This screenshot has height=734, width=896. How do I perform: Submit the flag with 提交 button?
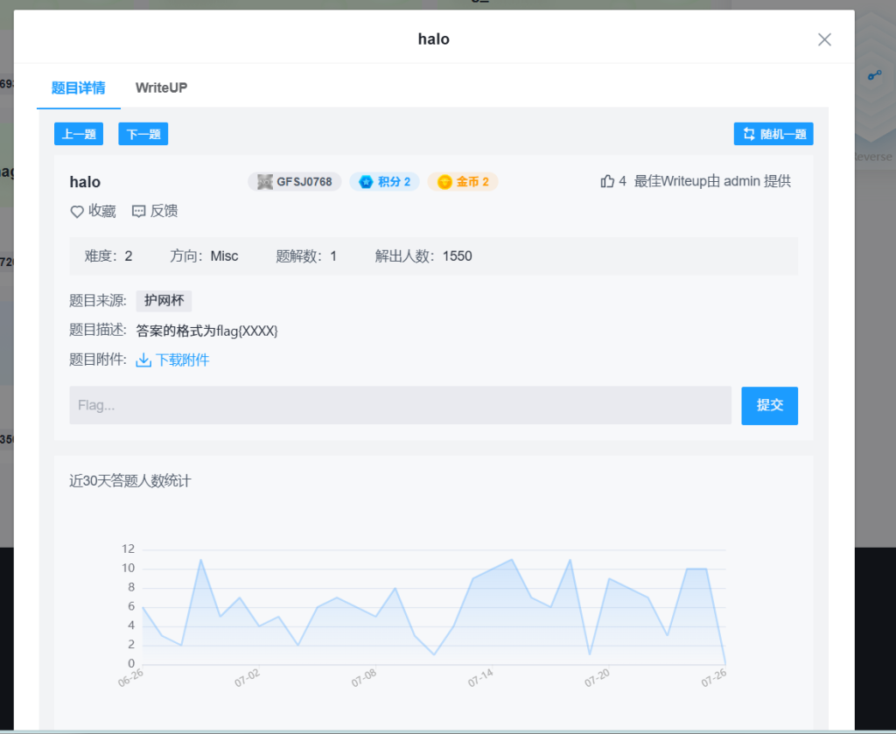[769, 406]
